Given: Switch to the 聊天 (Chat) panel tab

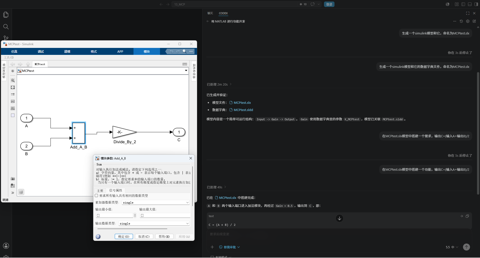Looking at the screenshot, I should [210, 13].
